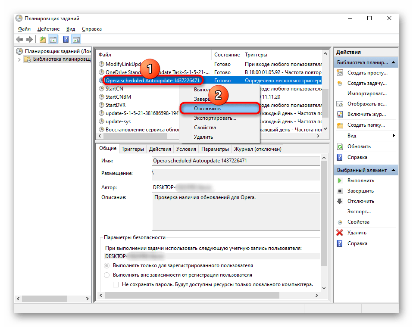The height and width of the screenshot is (327, 413).
Task: Click the red X Delete icon
Action: click(340, 233)
